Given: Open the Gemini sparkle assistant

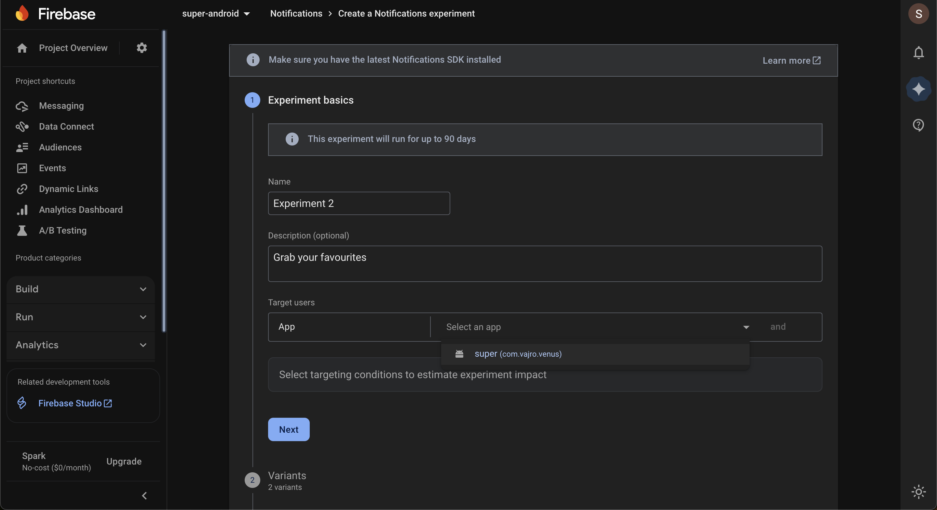Looking at the screenshot, I should (x=918, y=89).
